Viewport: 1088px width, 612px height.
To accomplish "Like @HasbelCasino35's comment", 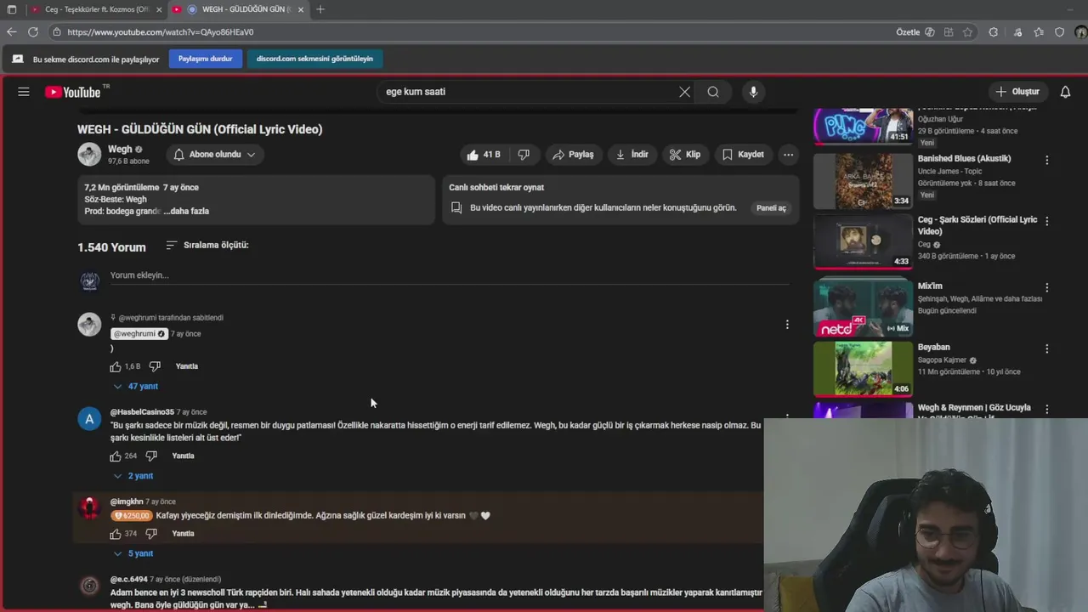I will point(116,456).
